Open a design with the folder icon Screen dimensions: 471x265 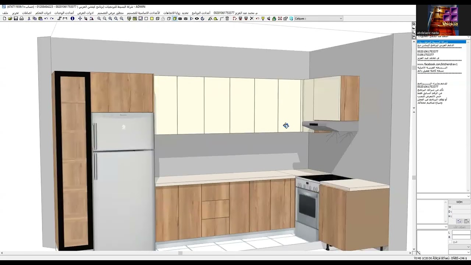[10, 18]
